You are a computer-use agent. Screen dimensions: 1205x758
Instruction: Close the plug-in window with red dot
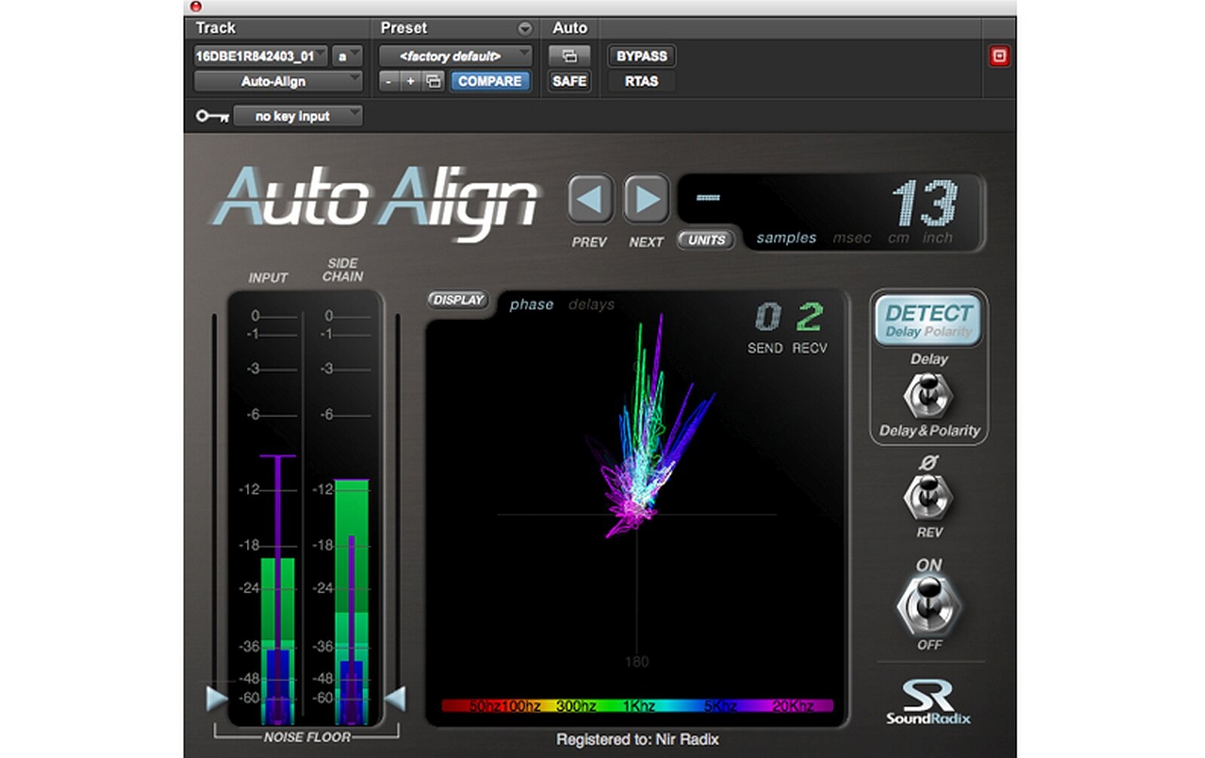[196, 7]
